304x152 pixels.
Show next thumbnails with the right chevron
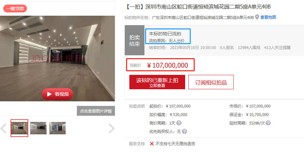coord(112,128)
